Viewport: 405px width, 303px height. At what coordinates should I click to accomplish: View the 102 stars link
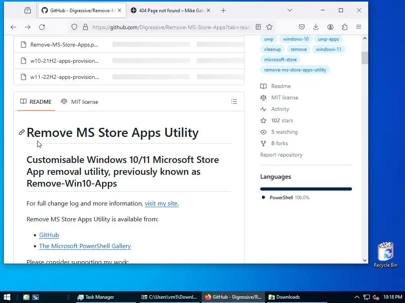click(276, 120)
